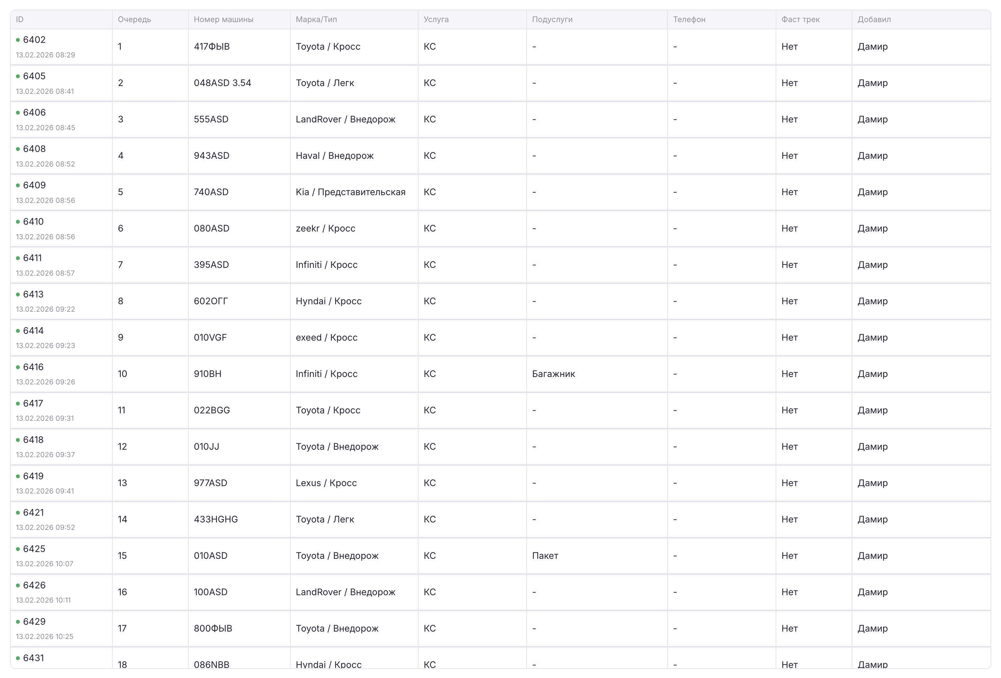
Task: Click the Подуслуги column header
Action: coord(552,19)
